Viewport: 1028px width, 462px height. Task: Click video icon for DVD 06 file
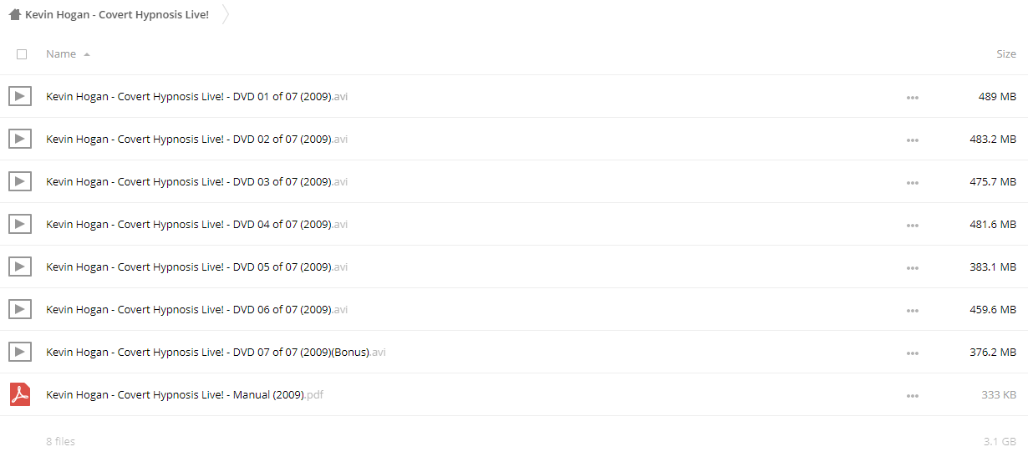[x=20, y=309]
